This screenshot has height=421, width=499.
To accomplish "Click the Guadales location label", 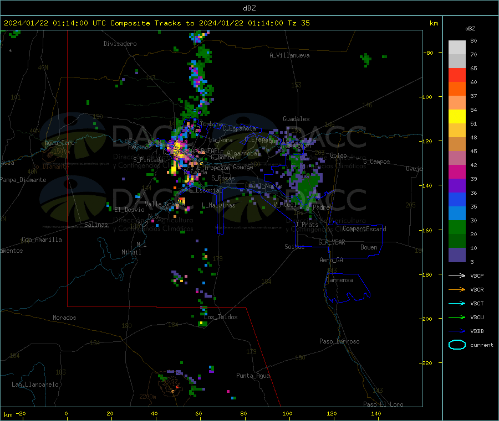I will [x=296, y=119].
